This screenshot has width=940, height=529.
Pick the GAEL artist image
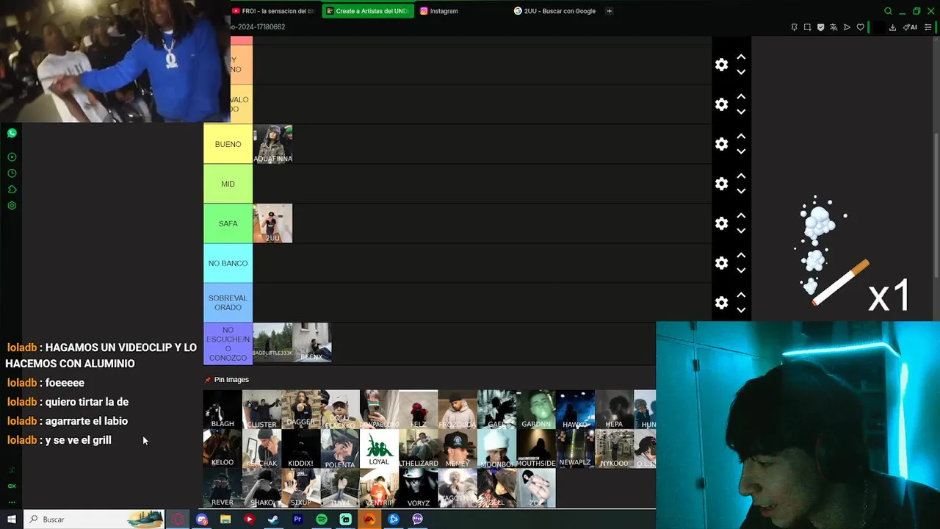(x=496, y=409)
